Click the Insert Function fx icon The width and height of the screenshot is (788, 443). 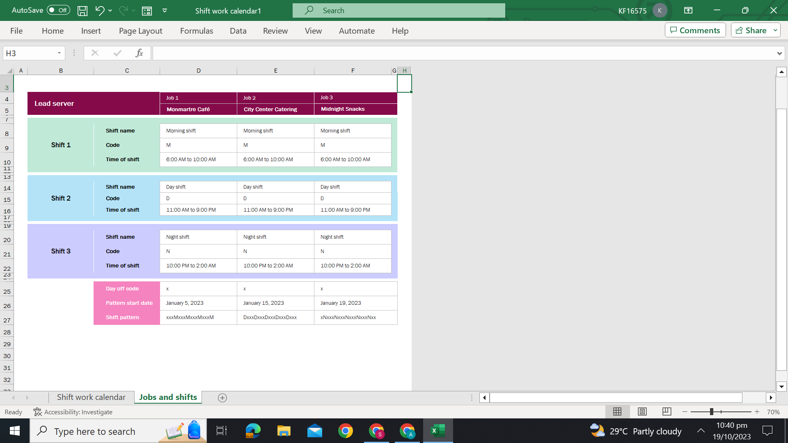[x=139, y=53]
